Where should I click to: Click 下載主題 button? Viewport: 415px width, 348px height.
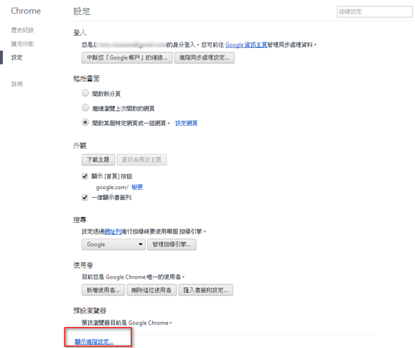point(98,160)
